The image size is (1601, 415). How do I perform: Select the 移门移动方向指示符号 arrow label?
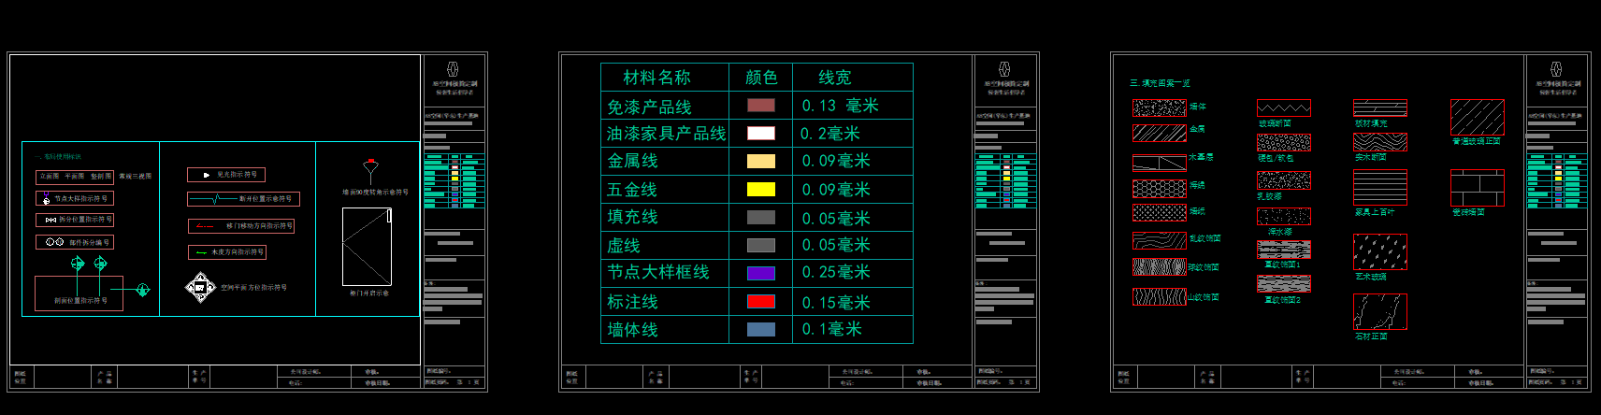click(241, 226)
